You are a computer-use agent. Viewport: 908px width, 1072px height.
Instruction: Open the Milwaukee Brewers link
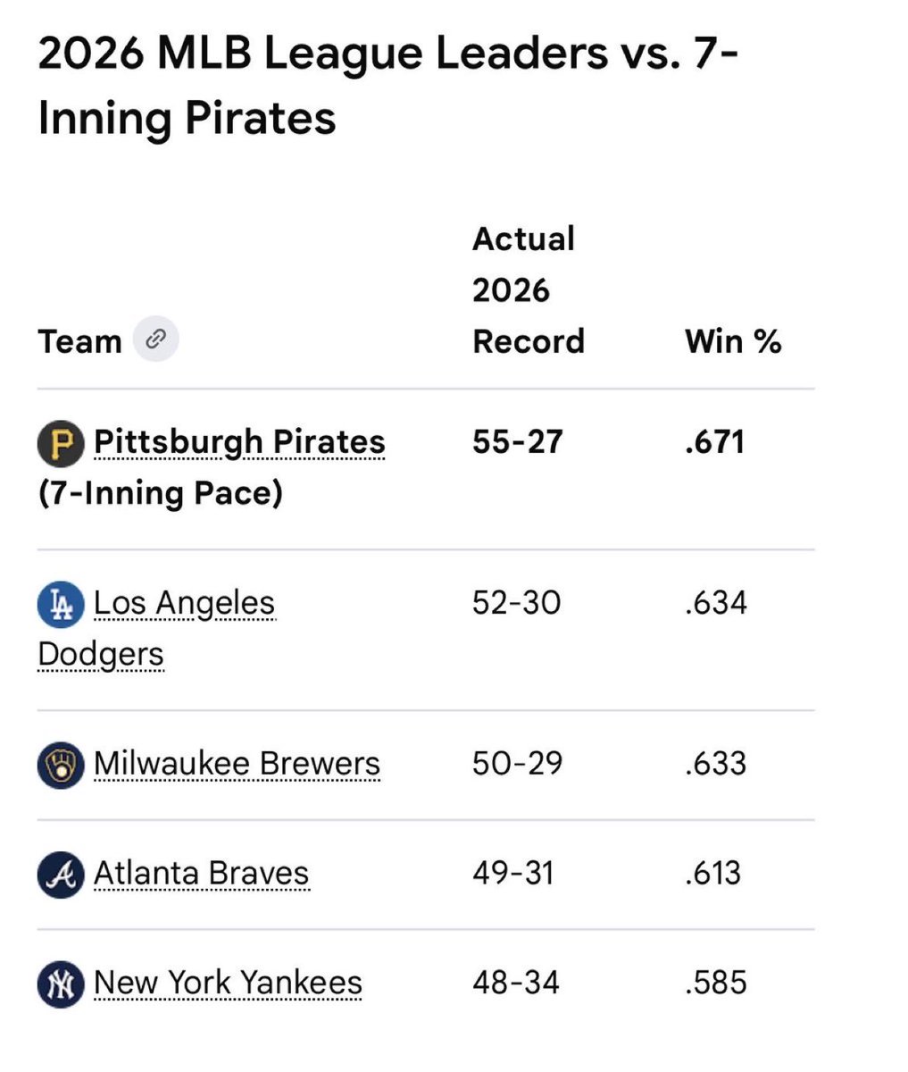[237, 765]
